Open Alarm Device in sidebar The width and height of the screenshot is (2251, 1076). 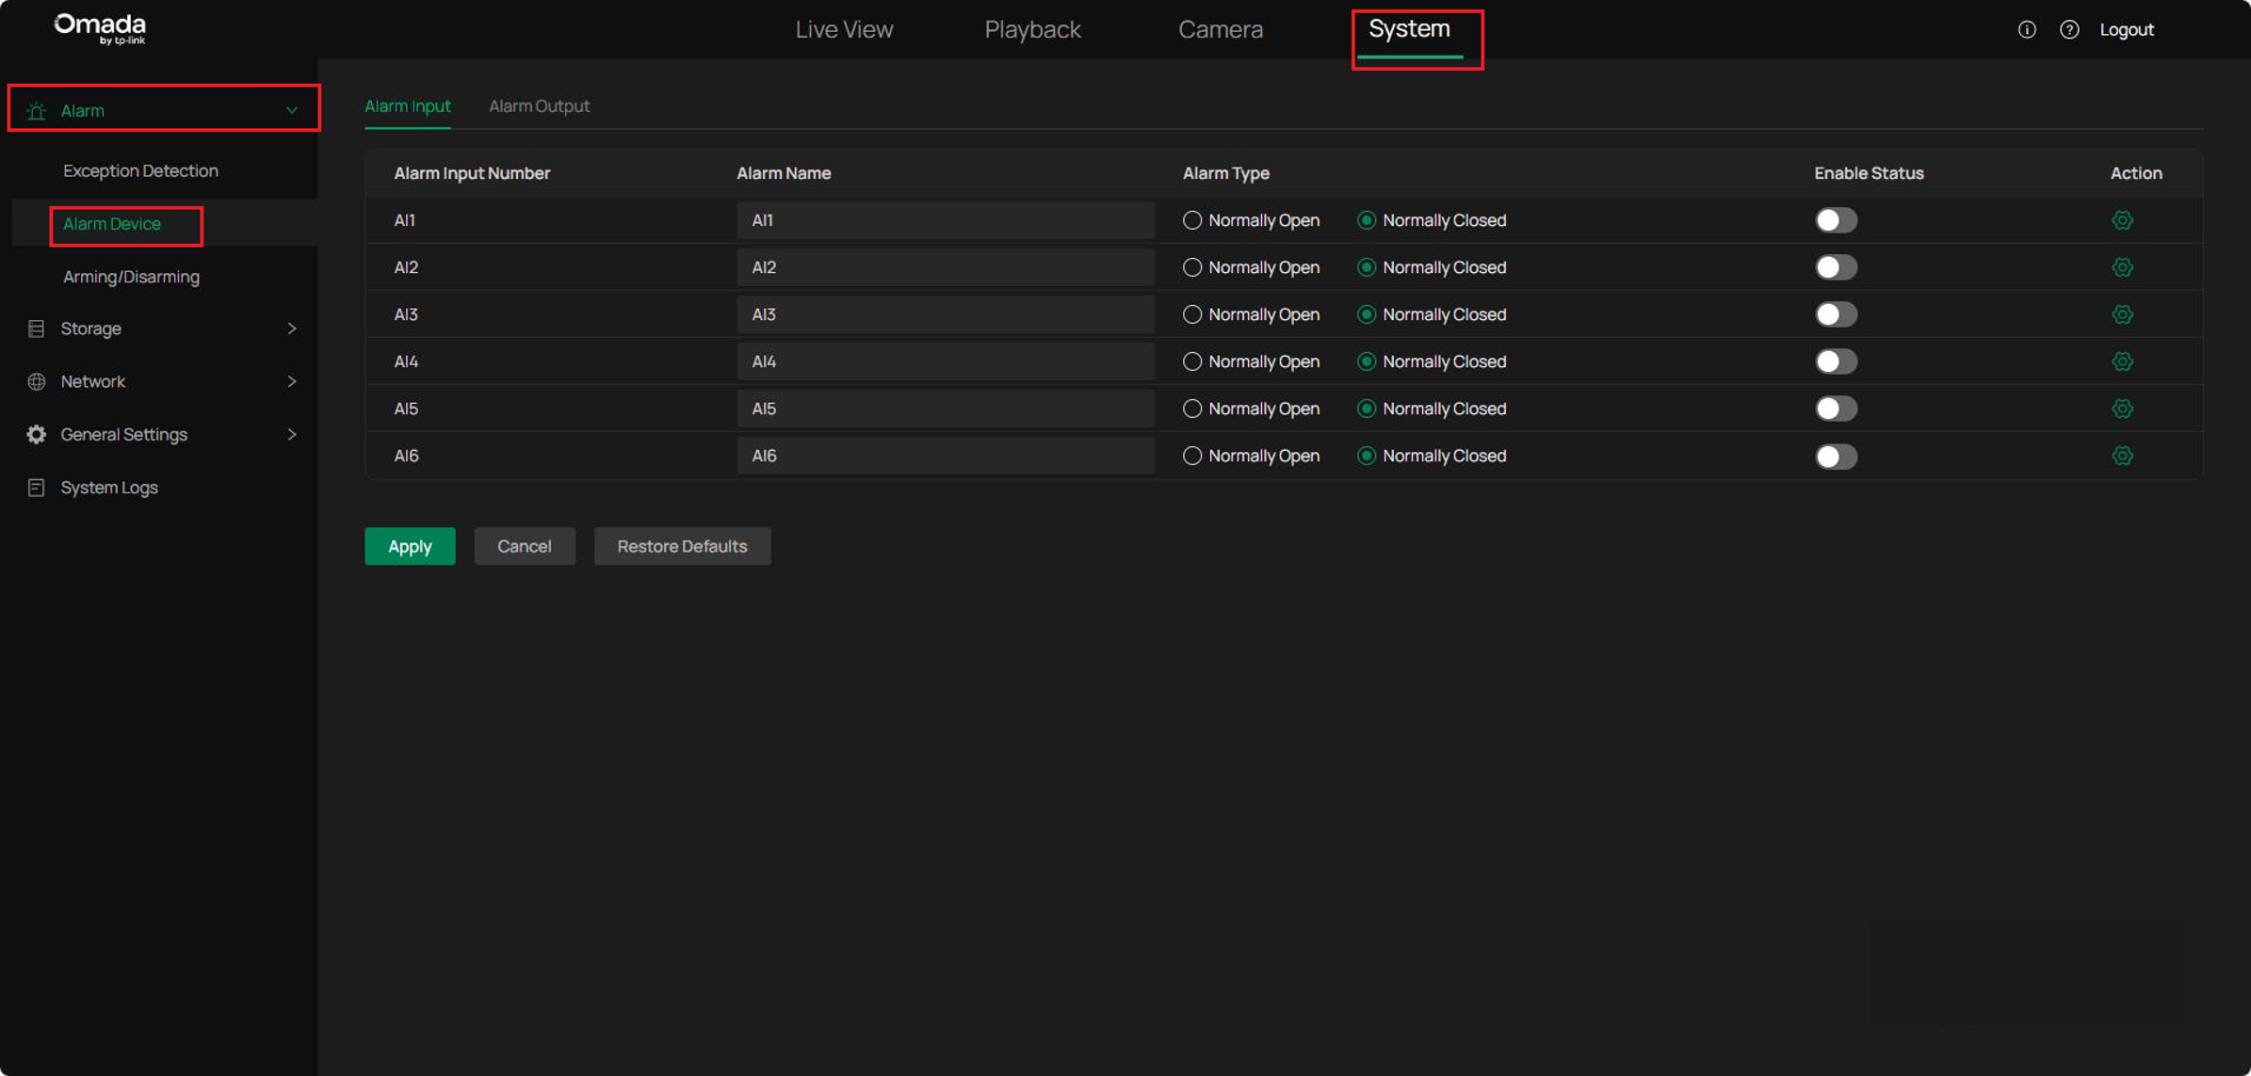point(112,224)
